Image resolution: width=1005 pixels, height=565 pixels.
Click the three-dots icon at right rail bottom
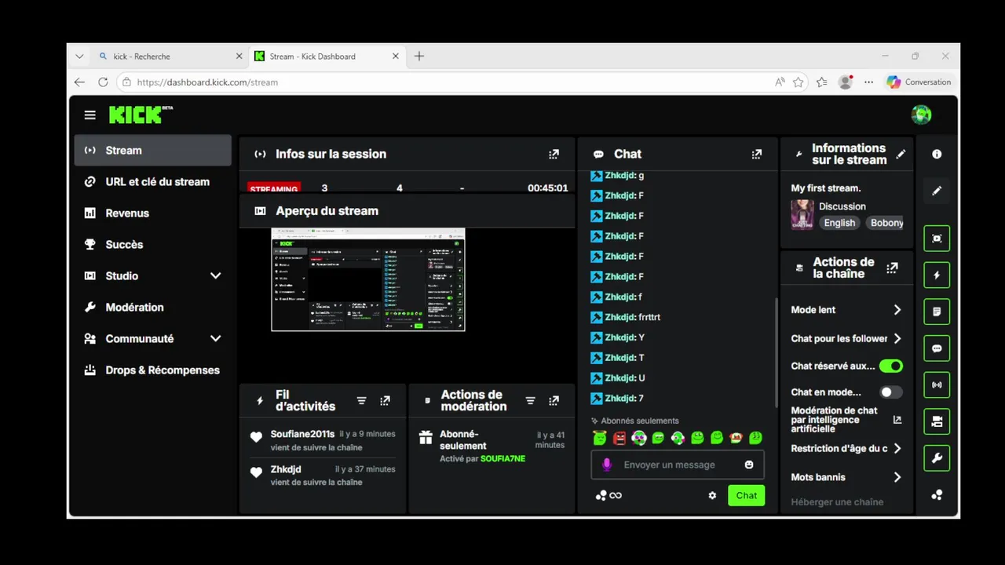tap(937, 495)
